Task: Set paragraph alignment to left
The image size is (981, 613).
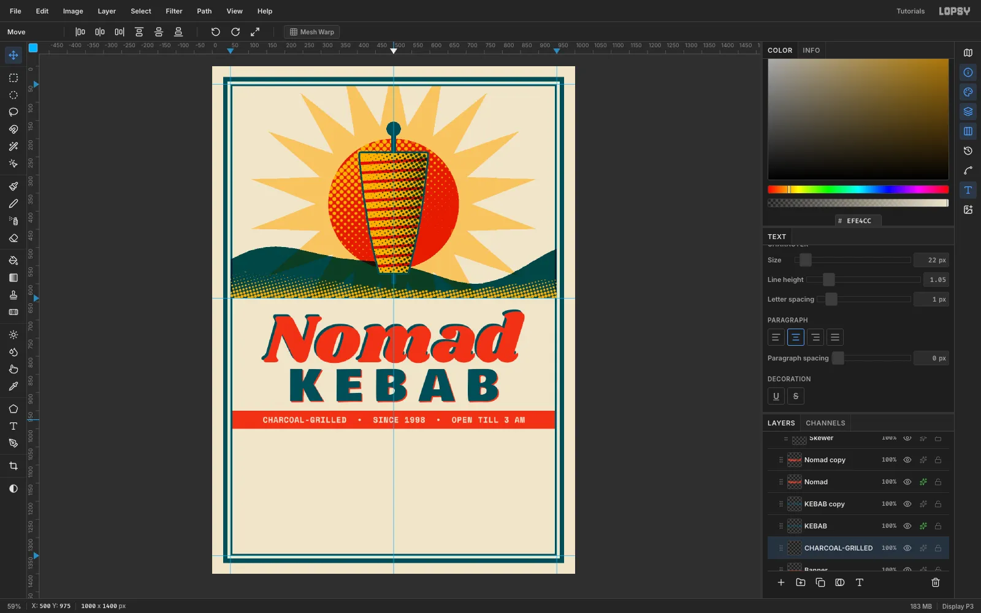Action: [x=776, y=337]
